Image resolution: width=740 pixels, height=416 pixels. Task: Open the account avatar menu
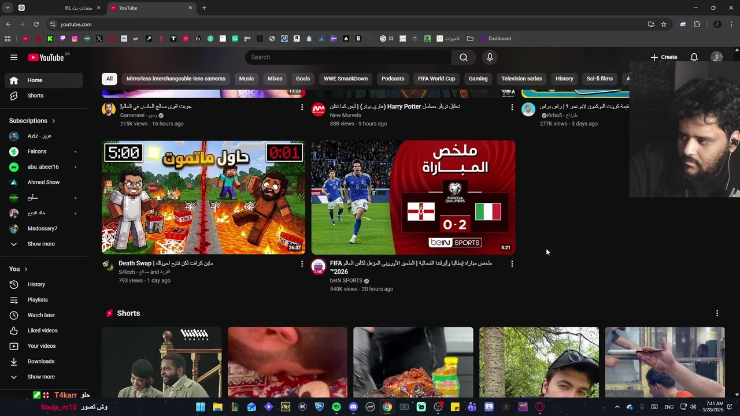pyautogui.click(x=716, y=57)
